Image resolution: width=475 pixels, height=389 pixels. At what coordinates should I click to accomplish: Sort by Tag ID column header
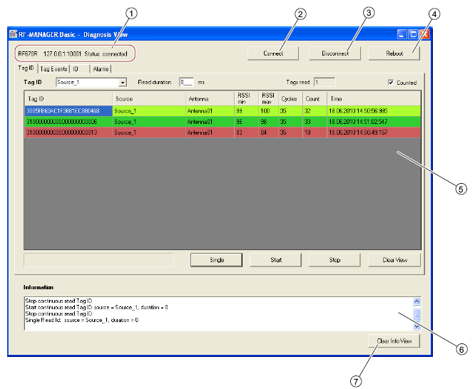point(68,99)
